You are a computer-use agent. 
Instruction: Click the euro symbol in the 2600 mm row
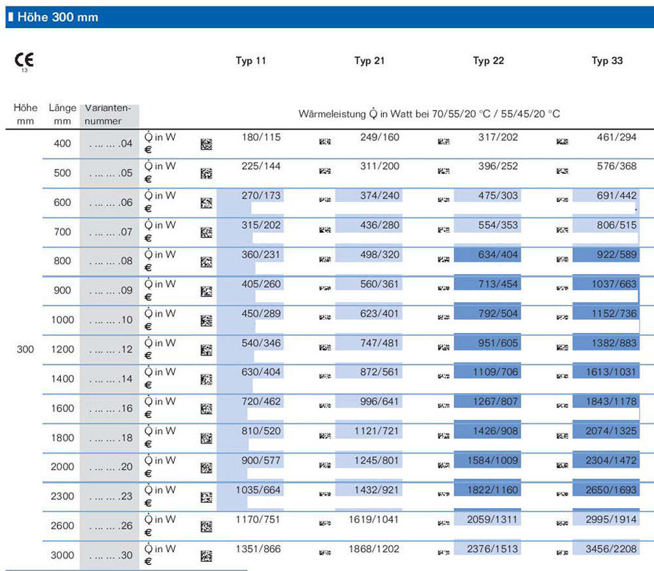click(148, 532)
